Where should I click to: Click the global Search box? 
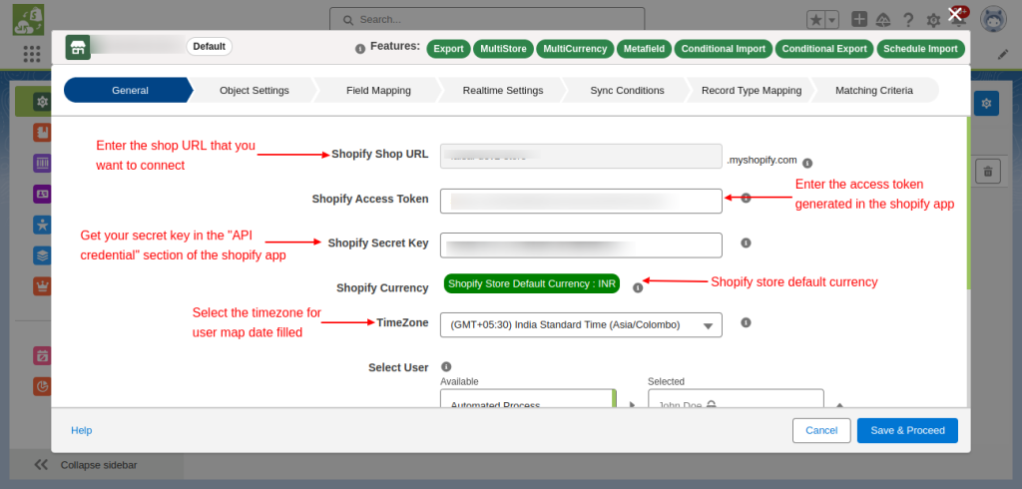[487, 20]
